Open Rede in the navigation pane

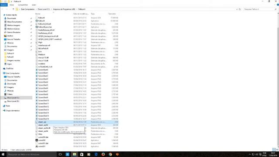8,106
